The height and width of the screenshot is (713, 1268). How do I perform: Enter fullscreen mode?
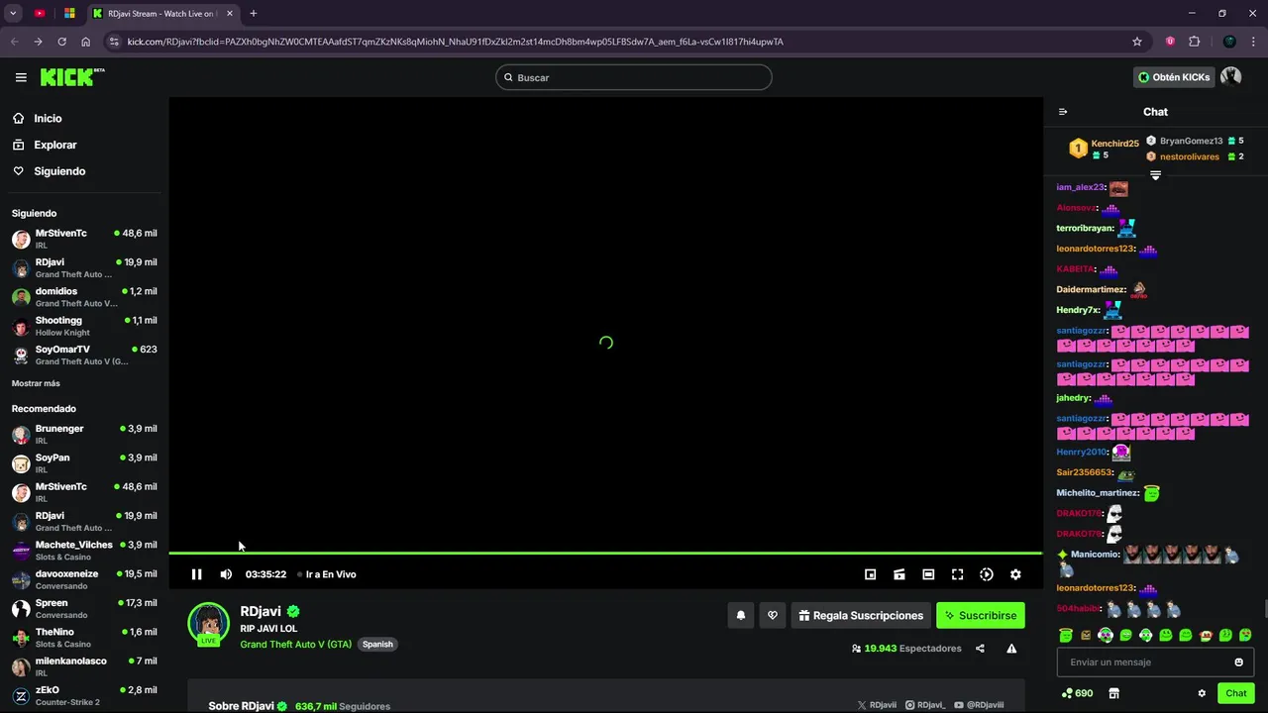(x=957, y=574)
